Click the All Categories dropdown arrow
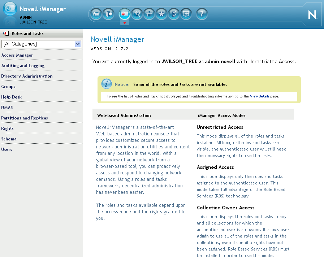This screenshot has height=257, width=324. [78, 44]
